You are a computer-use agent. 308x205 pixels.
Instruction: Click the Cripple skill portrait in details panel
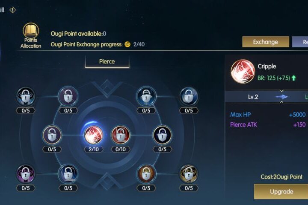(243, 72)
